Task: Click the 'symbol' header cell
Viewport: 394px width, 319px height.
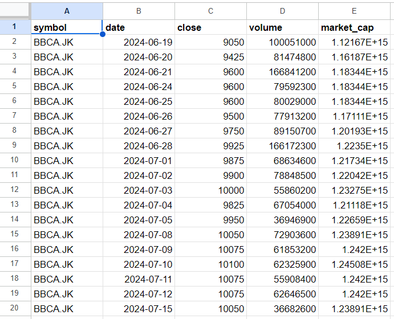Action: [x=67, y=27]
